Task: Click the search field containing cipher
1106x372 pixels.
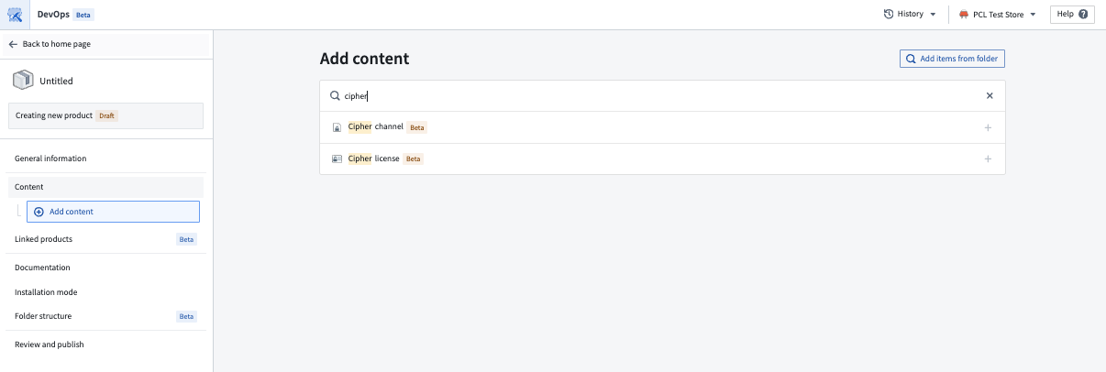Action: (662, 95)
